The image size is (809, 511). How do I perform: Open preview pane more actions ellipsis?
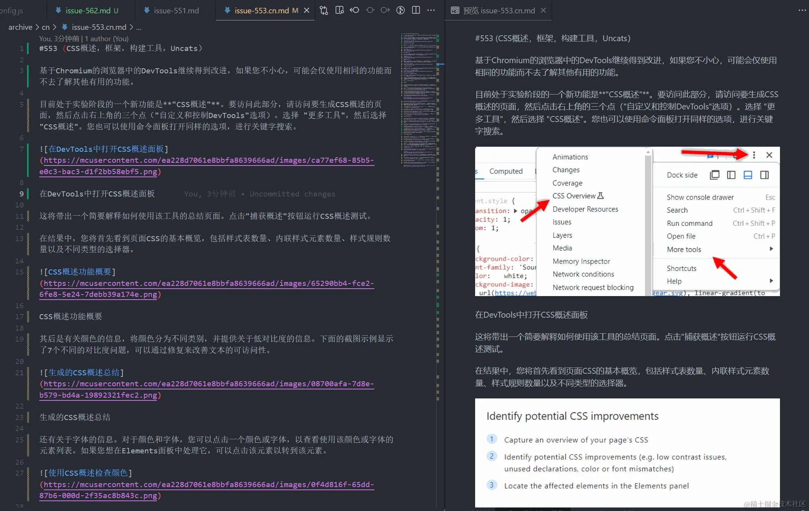pyautogui.click(x=802, y=11)
